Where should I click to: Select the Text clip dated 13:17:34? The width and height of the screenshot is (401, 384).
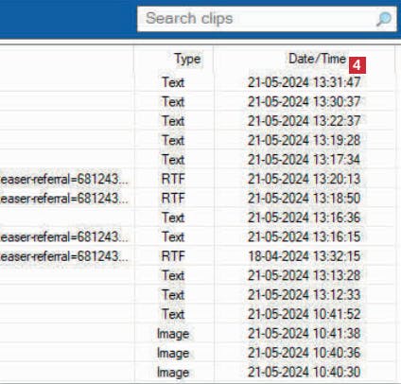pos(198,159)
